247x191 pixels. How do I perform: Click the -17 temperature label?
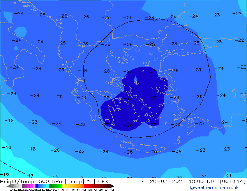click(29, 176)
